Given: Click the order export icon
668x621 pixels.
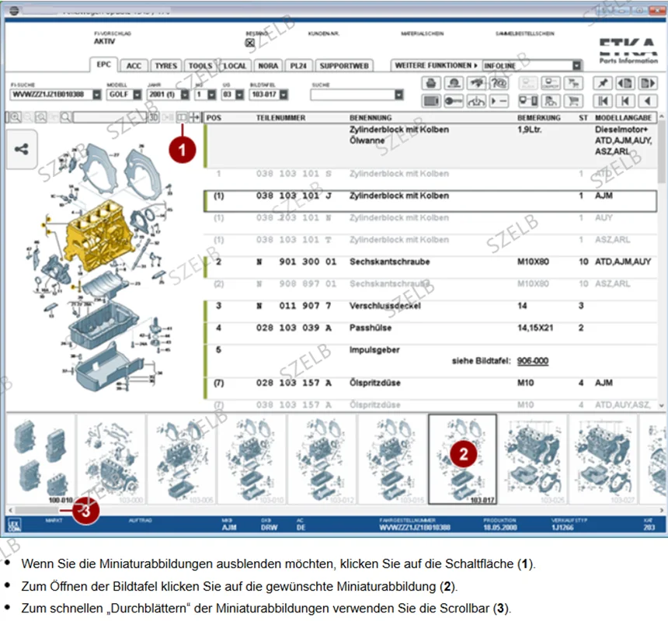Looking at the screenshot, I should (551, 83).
